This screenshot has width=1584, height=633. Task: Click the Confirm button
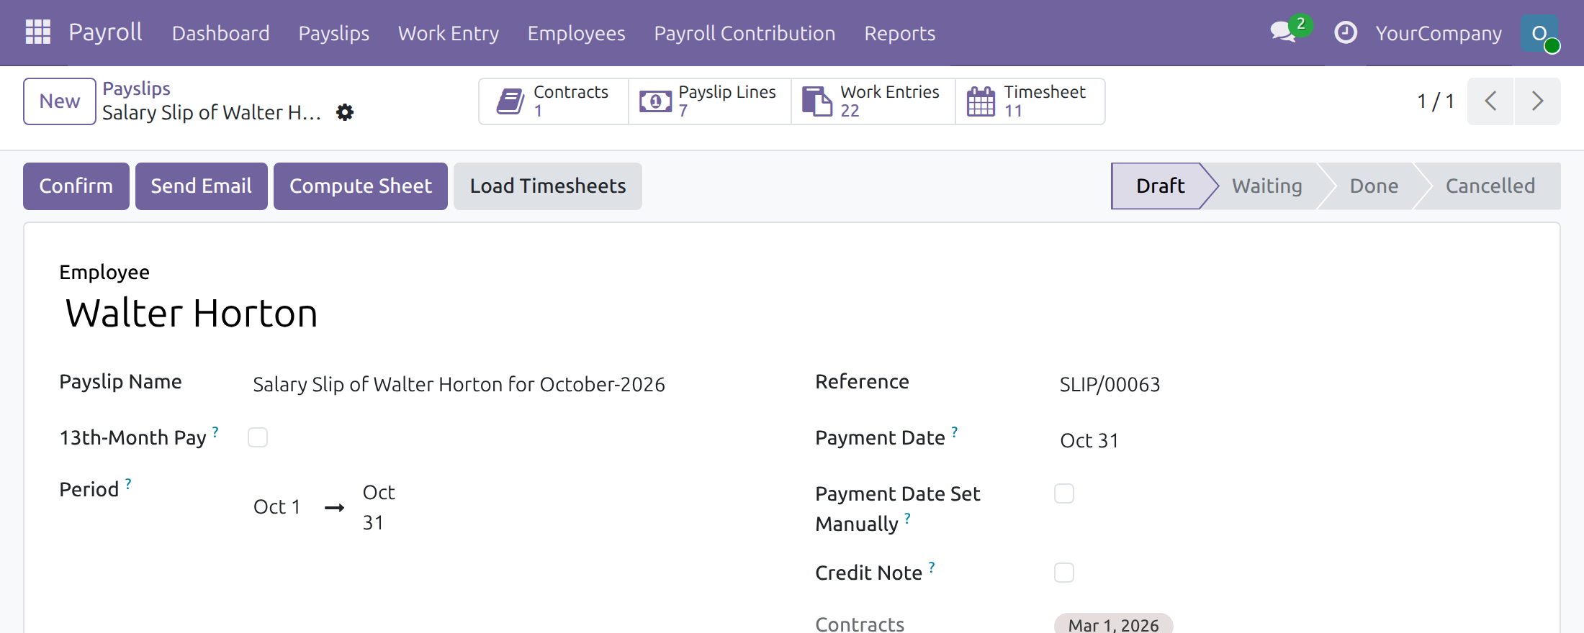point(76,186)
